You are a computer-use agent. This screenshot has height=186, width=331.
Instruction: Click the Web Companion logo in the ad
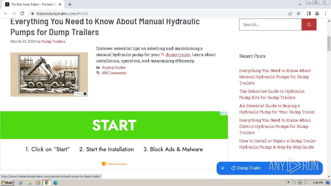click(114, 164)
